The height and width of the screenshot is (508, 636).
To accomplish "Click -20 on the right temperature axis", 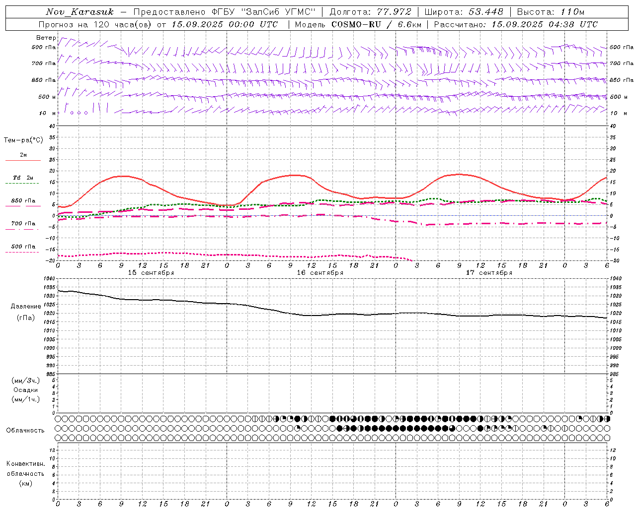I will (614, 260).
